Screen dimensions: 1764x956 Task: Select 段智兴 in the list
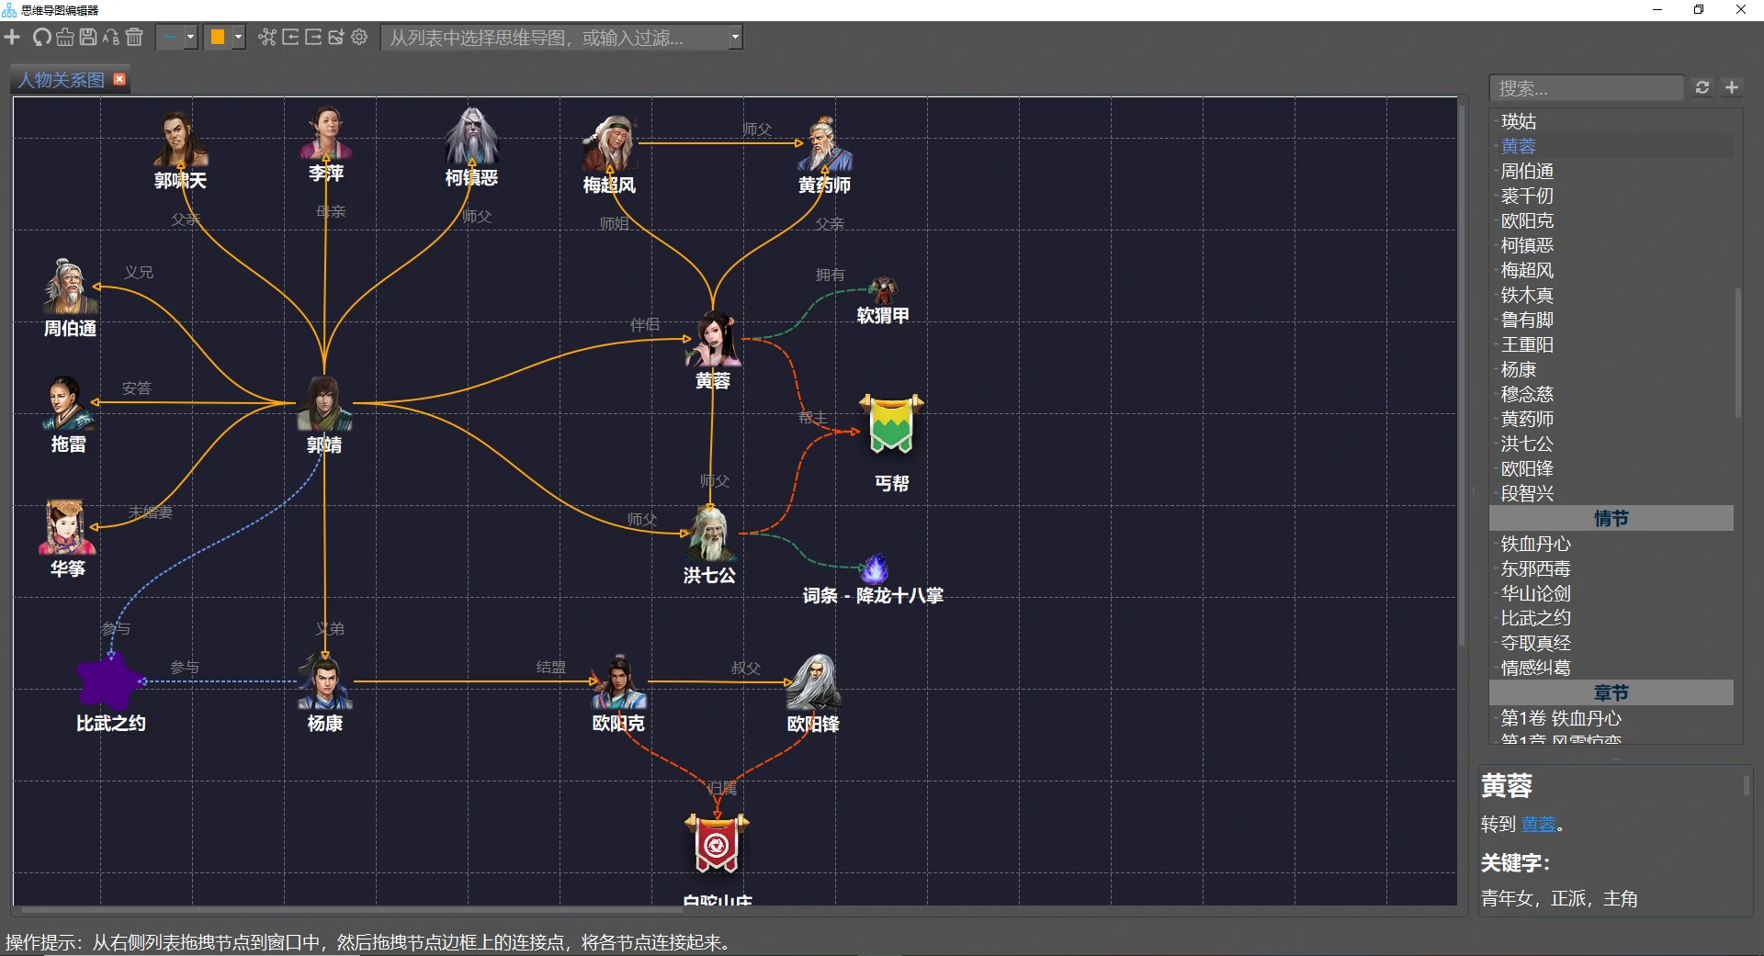[x=1527, y=493]
